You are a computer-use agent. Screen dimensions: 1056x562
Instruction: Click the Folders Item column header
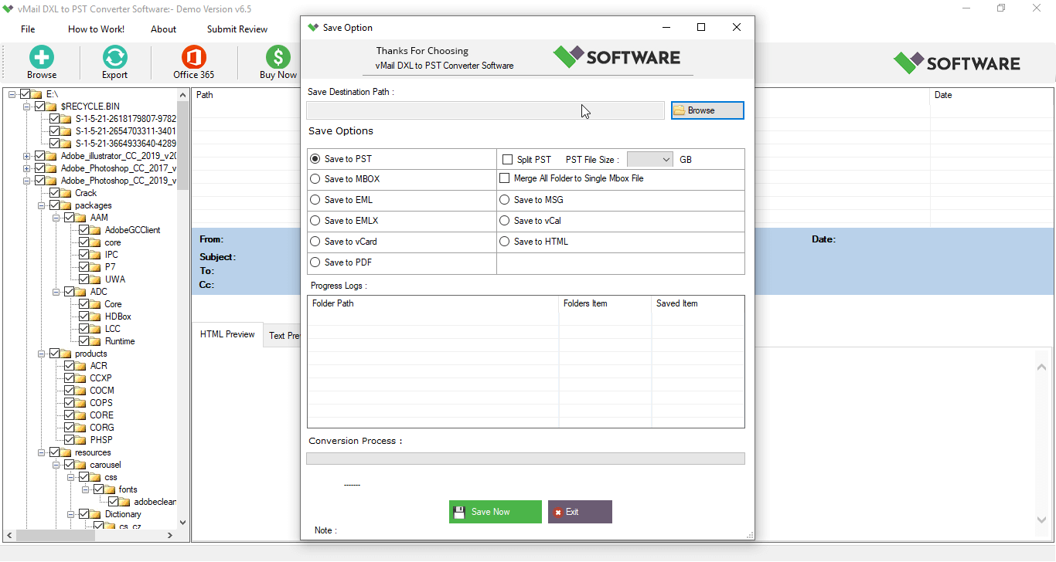[x=605, y=303]
